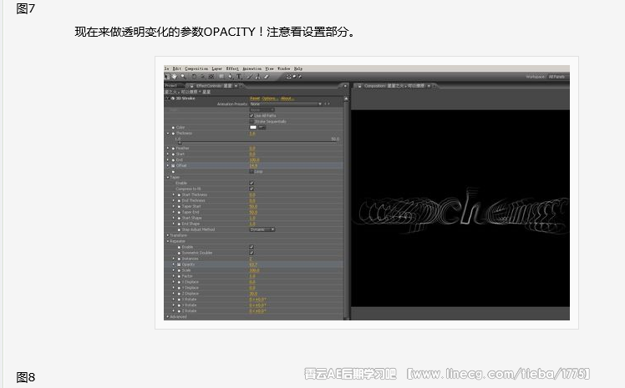Viewport: 625px width, 388px height.
Task: Enable the Loop checkbox
Action: pyautogui.click(x=252, y=172)
